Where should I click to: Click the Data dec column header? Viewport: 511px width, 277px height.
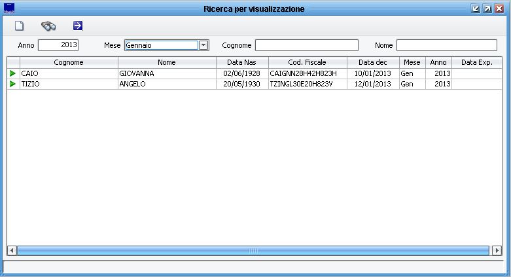pos(372,62)
